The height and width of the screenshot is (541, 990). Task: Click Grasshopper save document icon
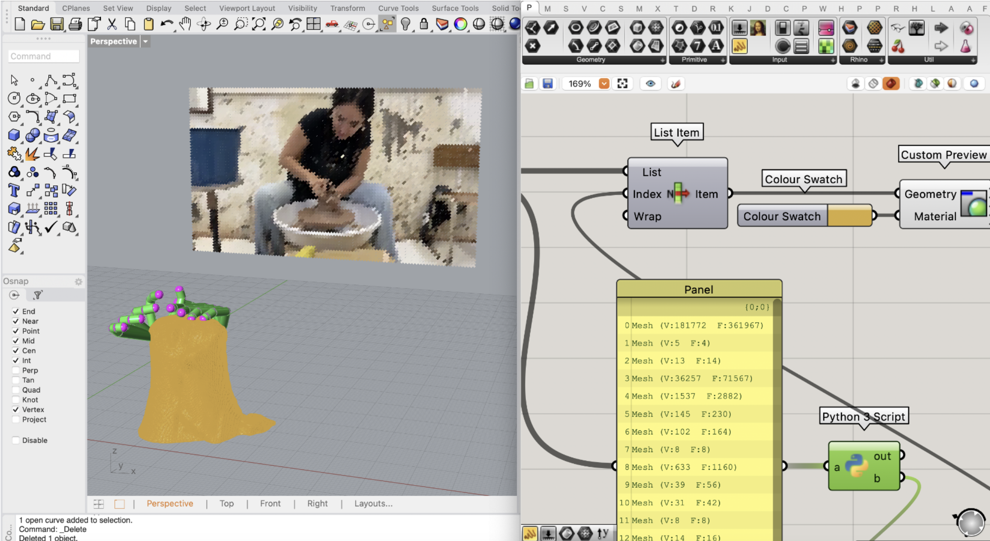(548, 84)
